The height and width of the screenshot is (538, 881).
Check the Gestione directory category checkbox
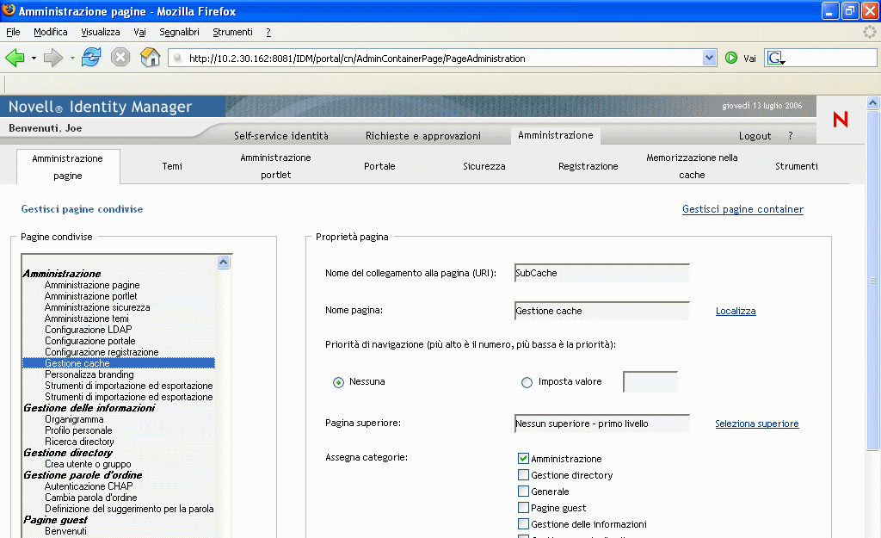pos(523,474)
